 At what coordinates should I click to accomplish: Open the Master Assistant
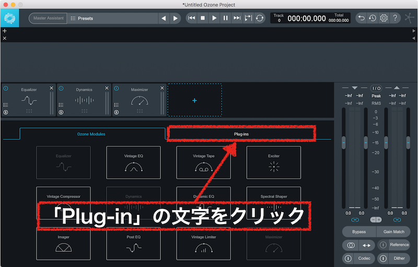click(x=48, y=18)
